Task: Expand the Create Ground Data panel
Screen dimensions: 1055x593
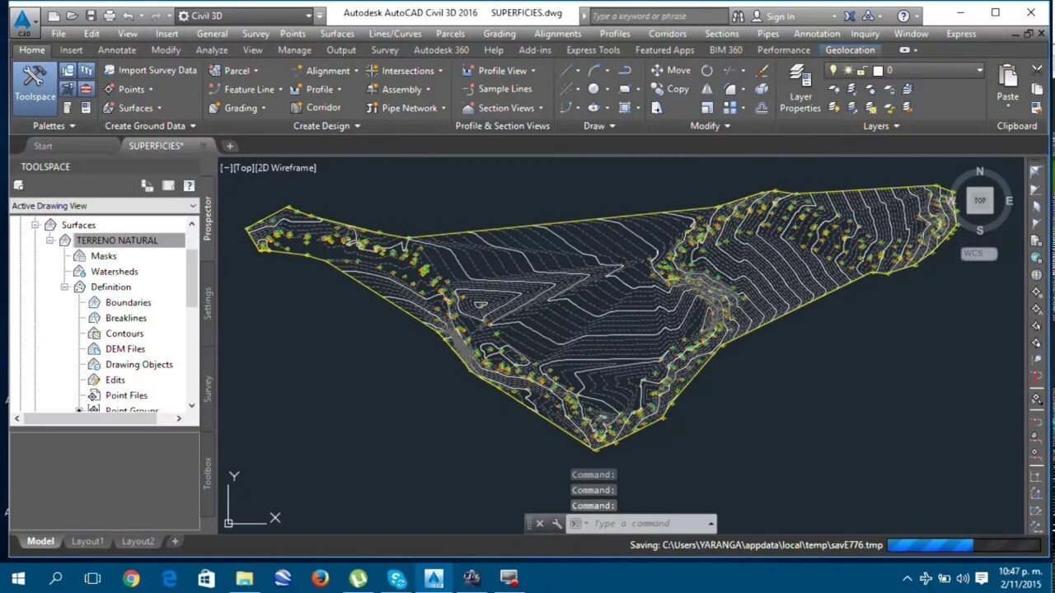Action: pos(151,126)
